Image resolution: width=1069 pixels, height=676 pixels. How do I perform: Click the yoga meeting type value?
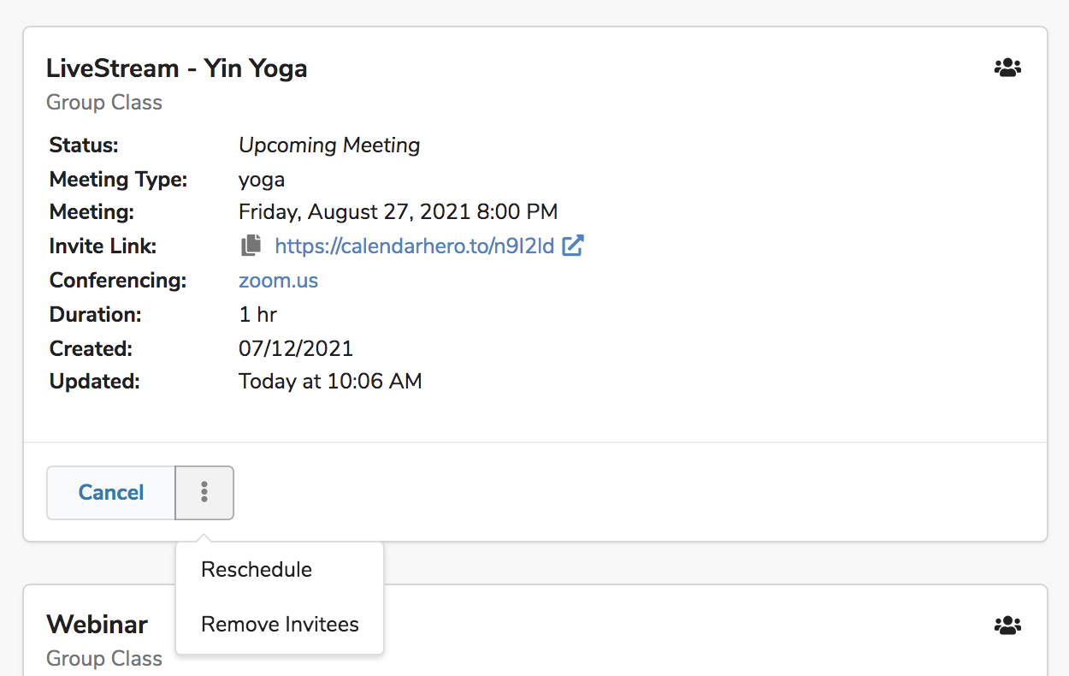tap(262, 180)
